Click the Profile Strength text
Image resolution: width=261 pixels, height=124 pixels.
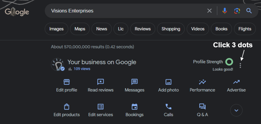click(208, 62)
